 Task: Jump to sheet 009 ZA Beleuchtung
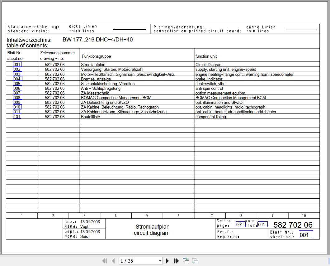tap(17, 102)
